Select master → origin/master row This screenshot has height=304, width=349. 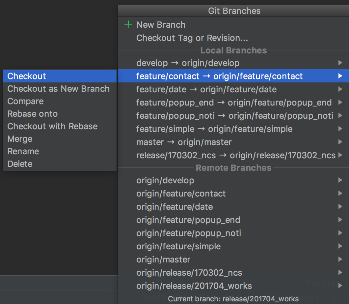pyautogui.click(x=233, y=142)
